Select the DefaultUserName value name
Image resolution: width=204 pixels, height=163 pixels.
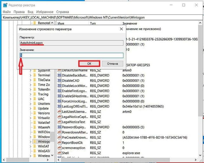[75, 70]
